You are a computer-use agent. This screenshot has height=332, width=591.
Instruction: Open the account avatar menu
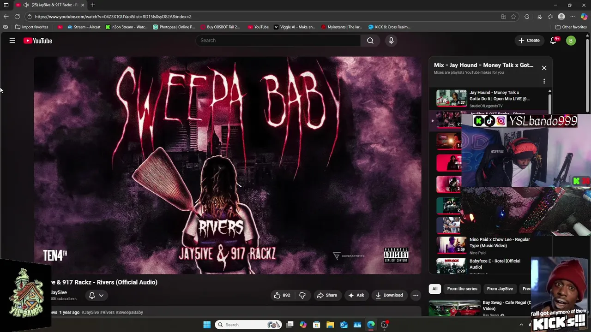pyautogui.click(x=571, y=41)
